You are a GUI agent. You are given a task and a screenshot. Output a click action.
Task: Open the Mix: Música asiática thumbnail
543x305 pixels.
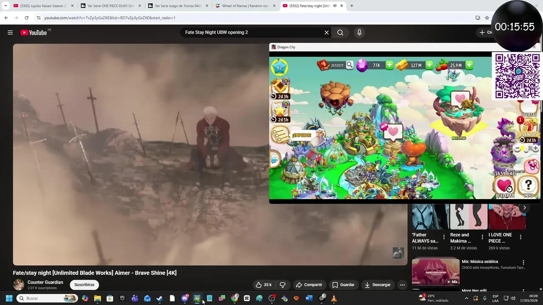(436, 272)
